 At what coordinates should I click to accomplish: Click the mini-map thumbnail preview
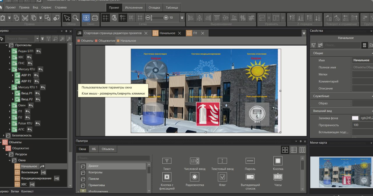coord(342,172)
